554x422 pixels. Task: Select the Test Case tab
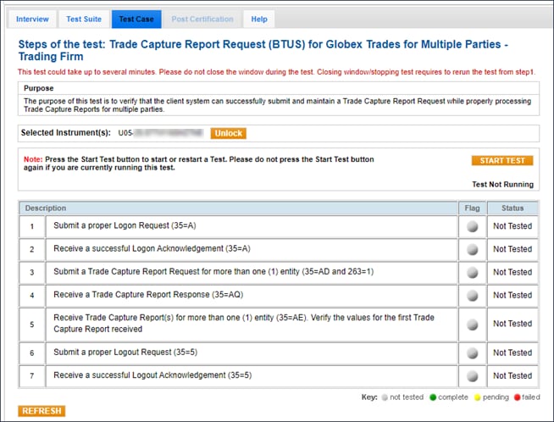click(136, 19)
